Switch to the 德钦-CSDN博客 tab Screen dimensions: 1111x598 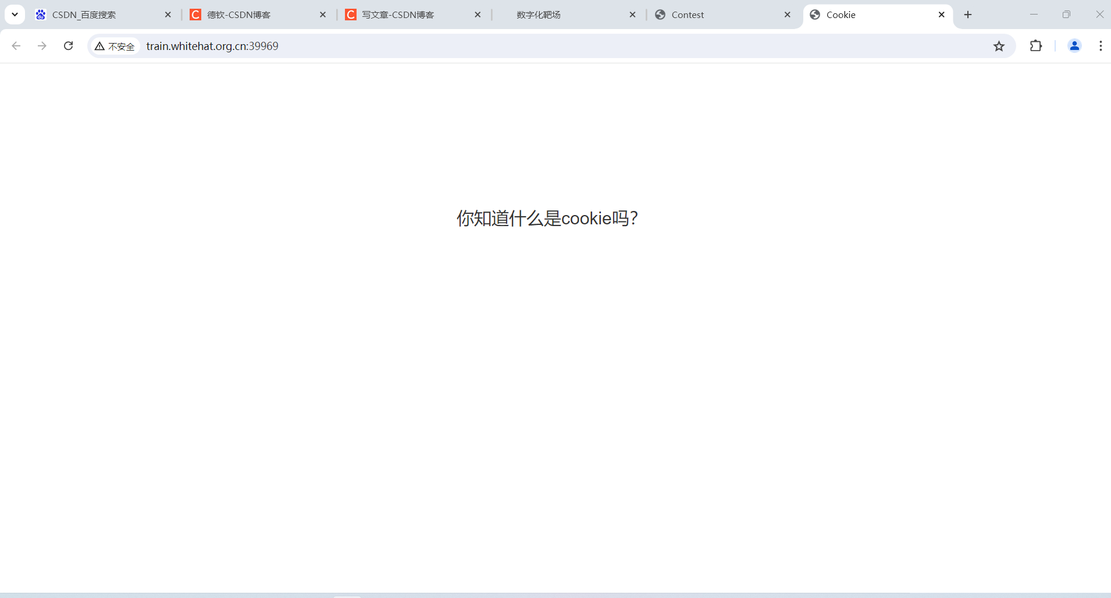coord(259,15)
